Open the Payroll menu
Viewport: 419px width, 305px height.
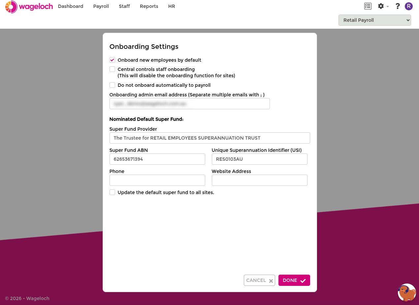[101, 6]
